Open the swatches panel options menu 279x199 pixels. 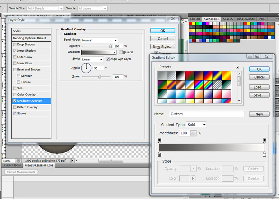click(277, 19)
